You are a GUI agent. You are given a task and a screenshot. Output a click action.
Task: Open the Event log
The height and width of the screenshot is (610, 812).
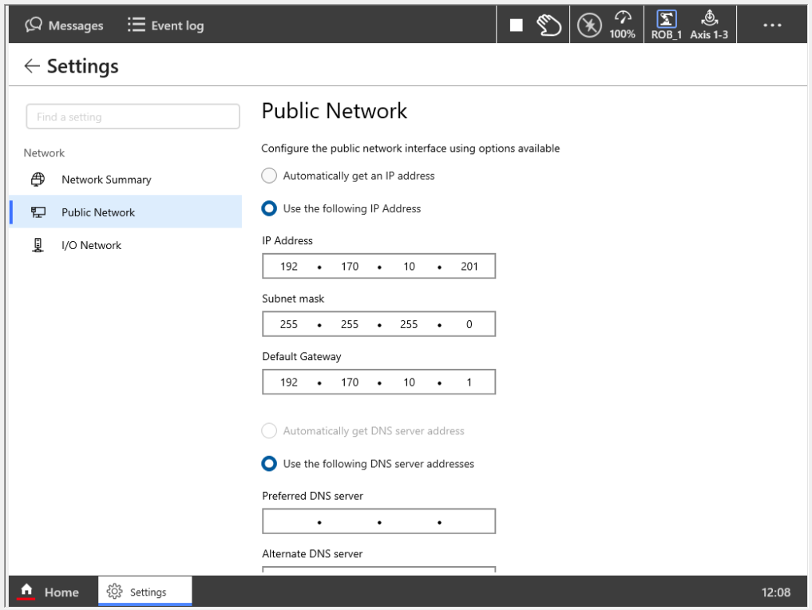[165, 26]
